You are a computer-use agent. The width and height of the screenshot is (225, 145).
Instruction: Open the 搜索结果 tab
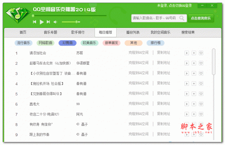coord(188,32)
